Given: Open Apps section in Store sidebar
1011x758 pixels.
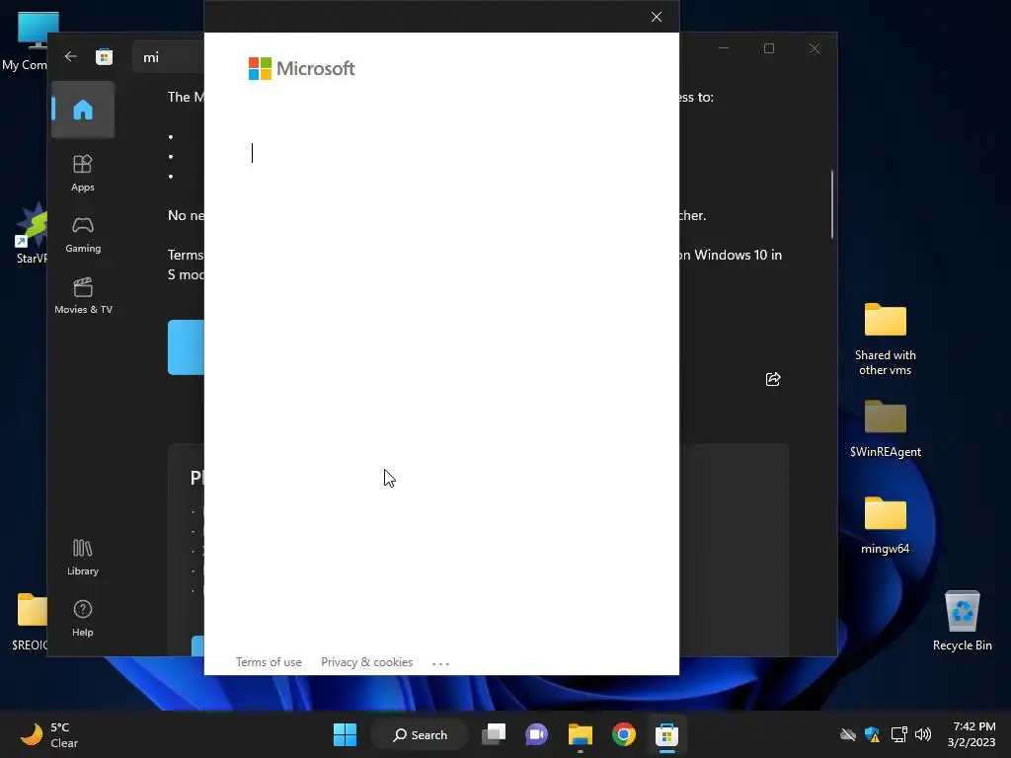Looking at the screenshot, I should click(83, 174).
